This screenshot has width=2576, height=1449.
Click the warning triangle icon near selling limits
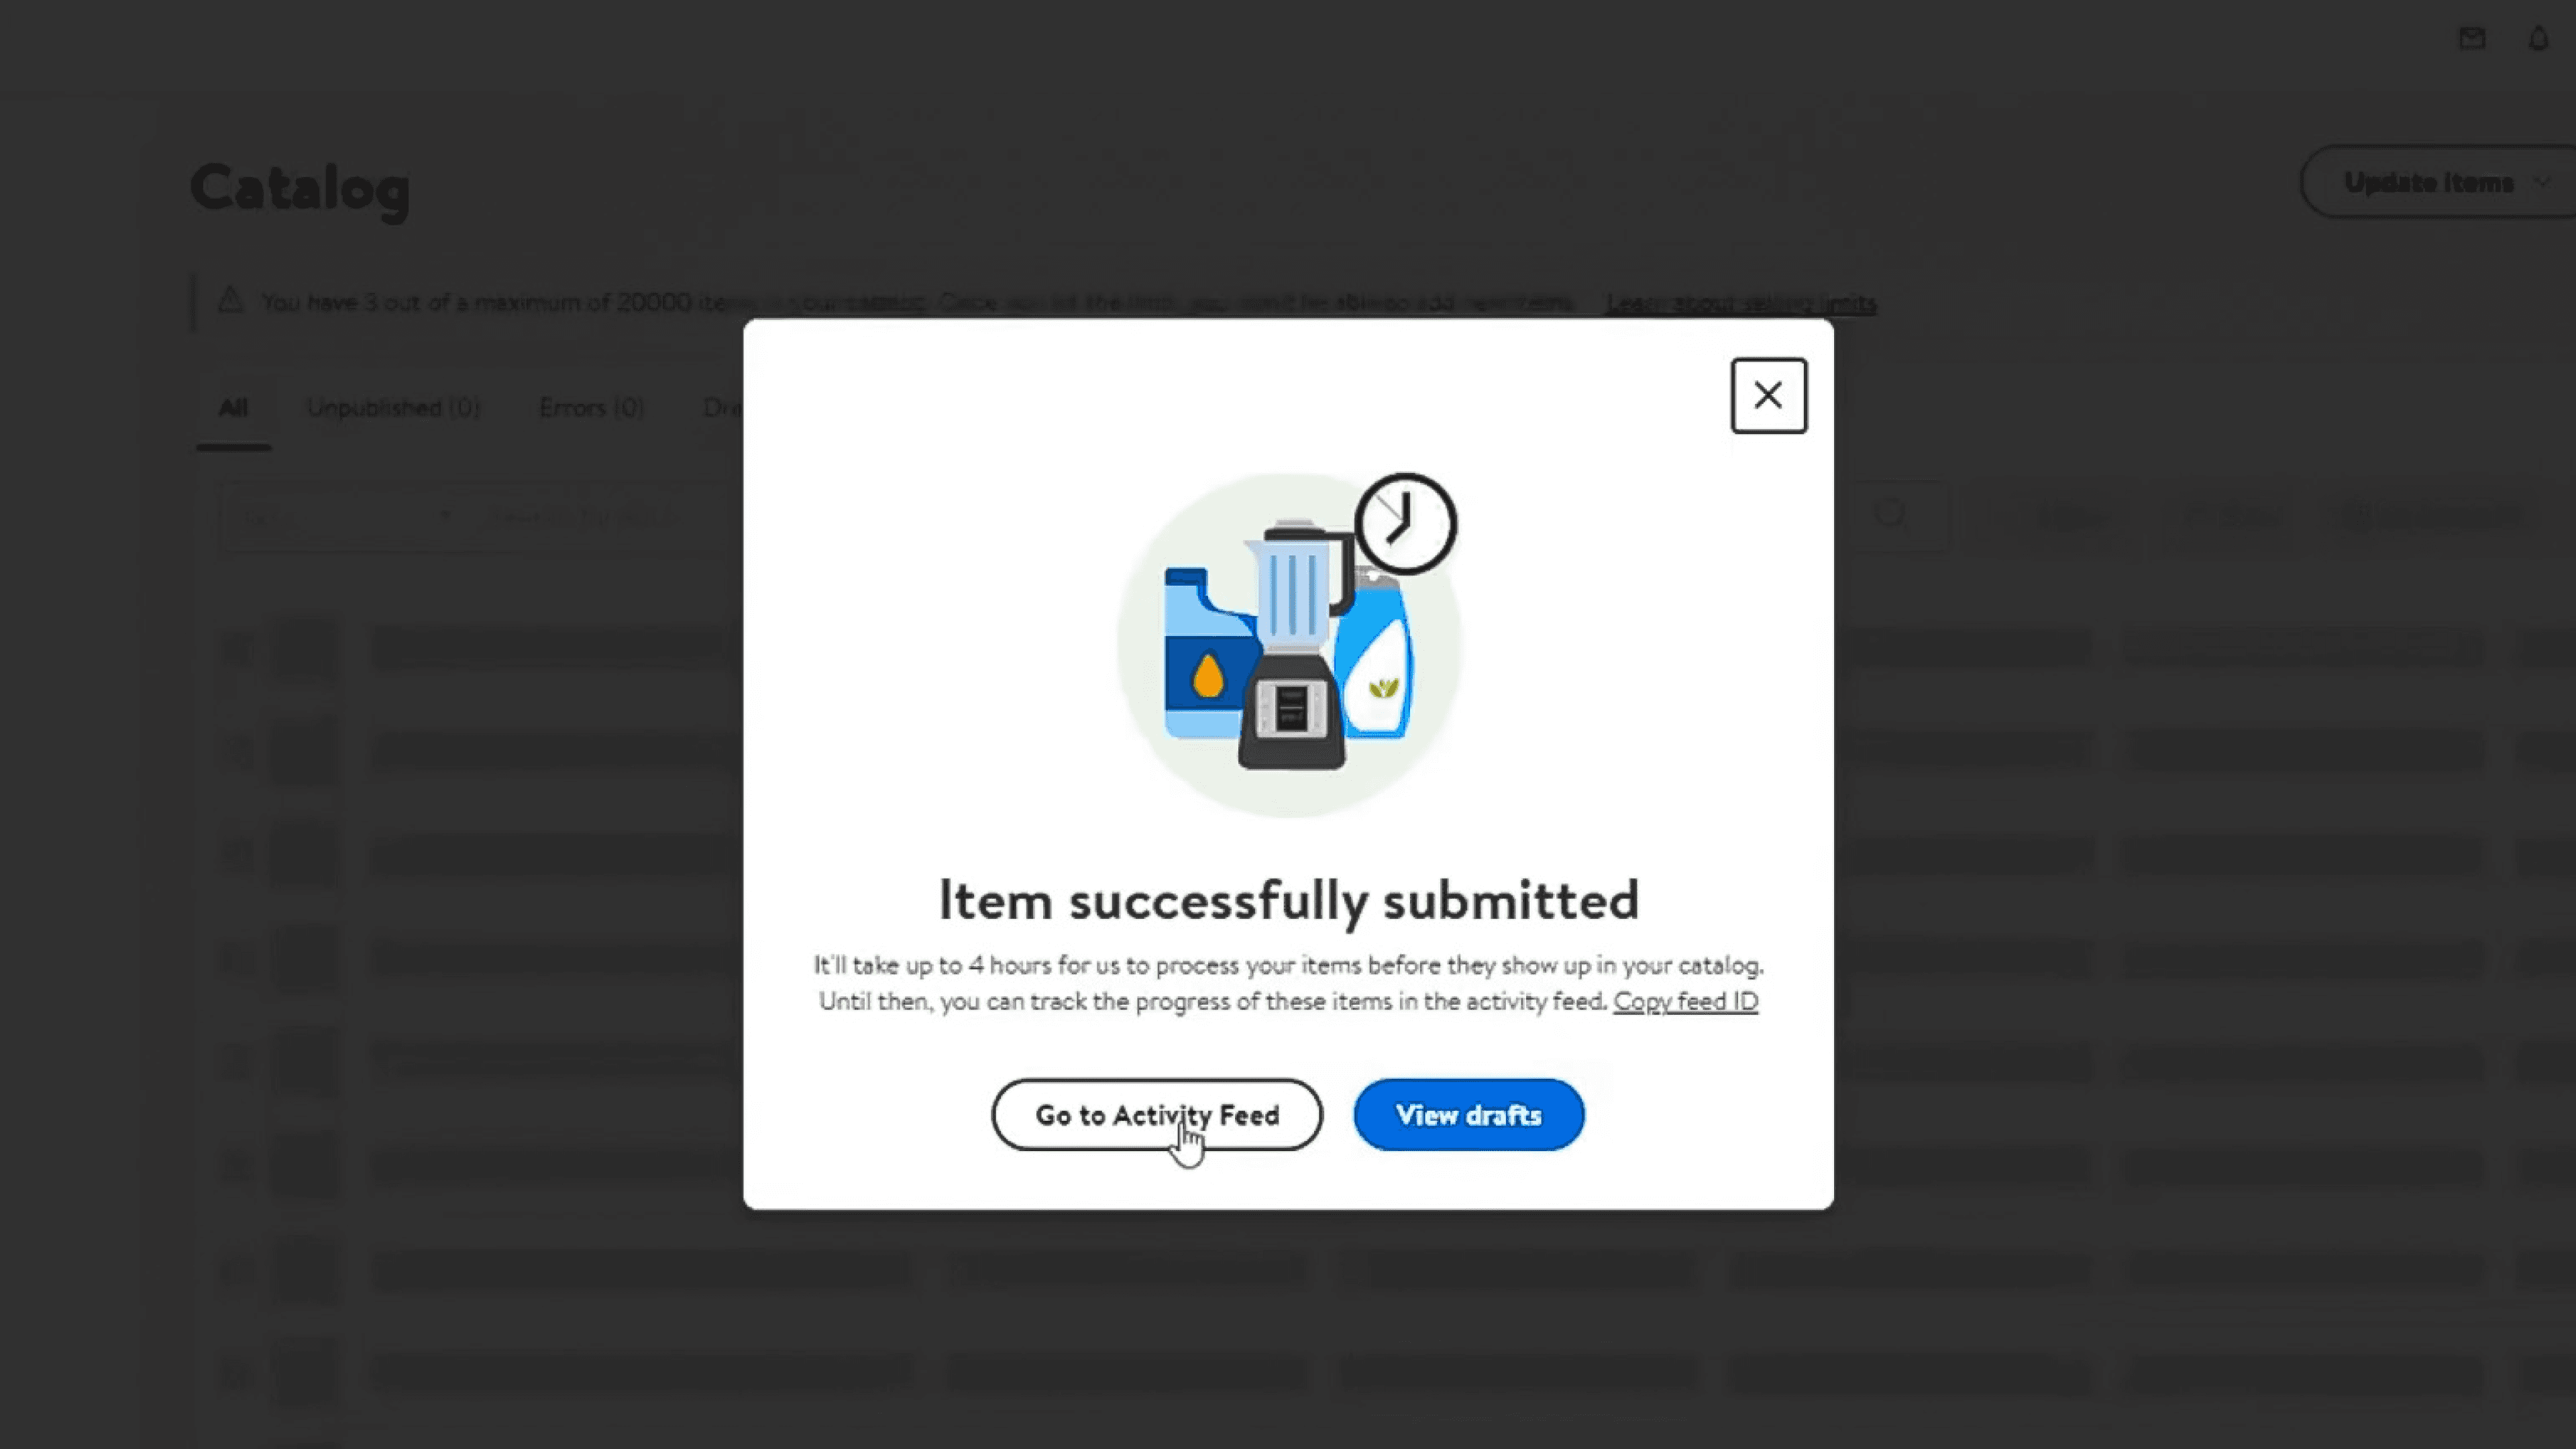tap(231, 300)
